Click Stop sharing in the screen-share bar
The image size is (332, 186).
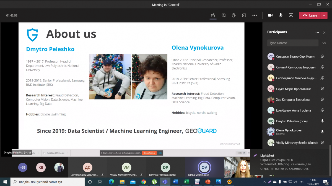click(x=149, y=153)
